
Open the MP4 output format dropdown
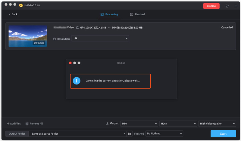click(x=139, y=124)
